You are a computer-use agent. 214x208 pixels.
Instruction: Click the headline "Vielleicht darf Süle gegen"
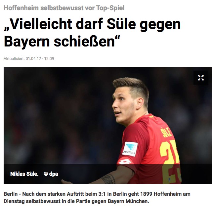click(92, 24)
